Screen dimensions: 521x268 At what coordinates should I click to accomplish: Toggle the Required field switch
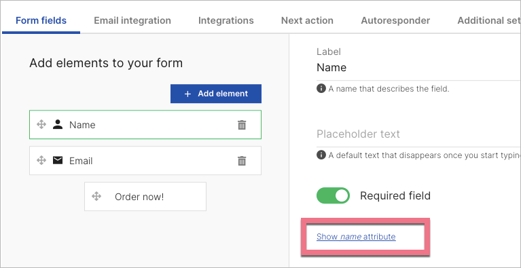[333, 195]
